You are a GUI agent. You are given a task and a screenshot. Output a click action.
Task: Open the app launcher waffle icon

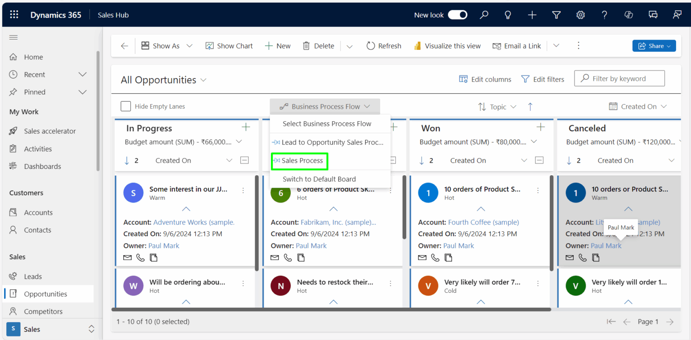pyautogui.click(x=14, y=15)
